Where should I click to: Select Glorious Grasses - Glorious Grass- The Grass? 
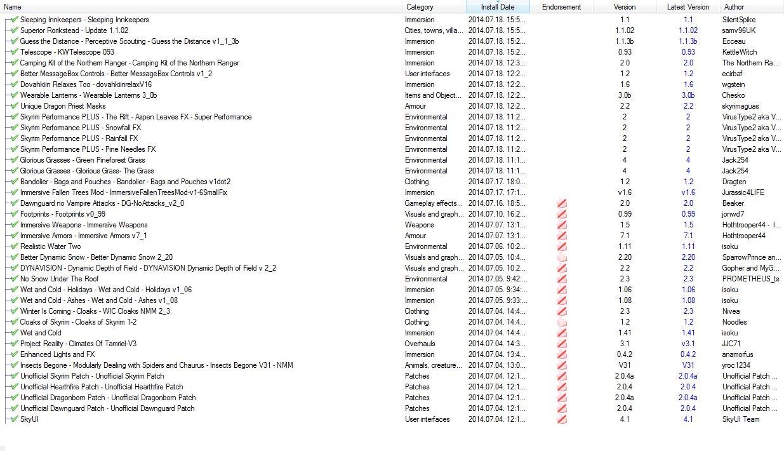(87, 171)
